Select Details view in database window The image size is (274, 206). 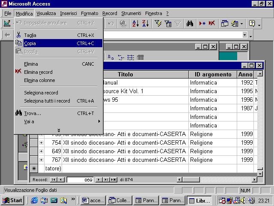click(x=140, y=57)
